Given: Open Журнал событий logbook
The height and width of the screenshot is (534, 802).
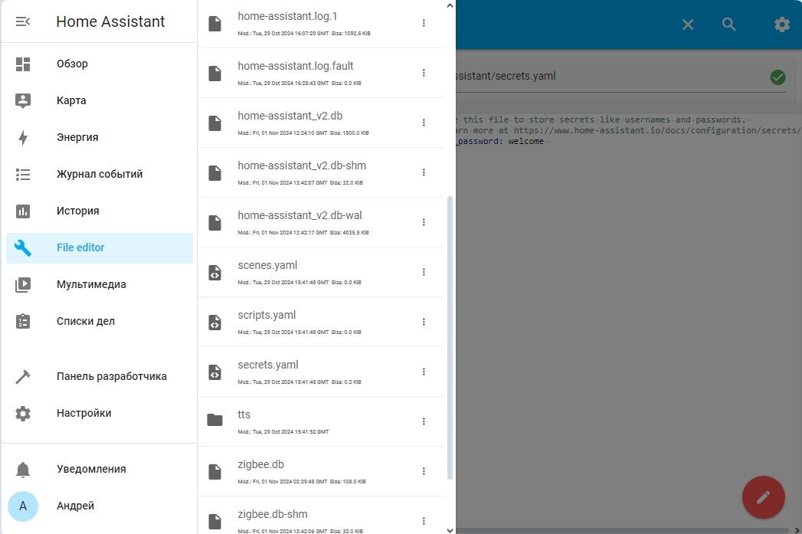Looking at the screenshot, I should point(100,175).
